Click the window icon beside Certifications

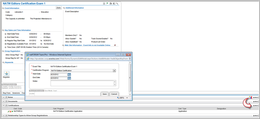[6, 106]
